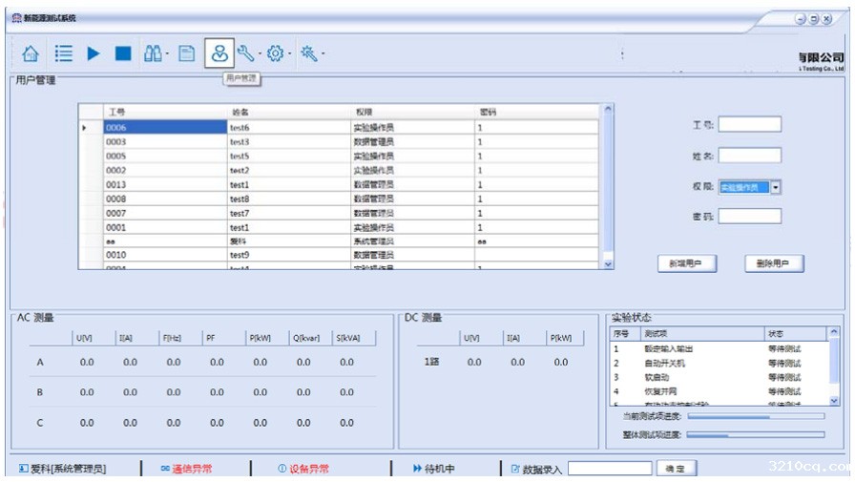The image size is (855, 482).
Task: Open the binoculars search tool
Action: [153, 53]
